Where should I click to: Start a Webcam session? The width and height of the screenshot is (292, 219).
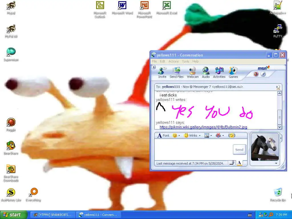click(x=192, y=73)
